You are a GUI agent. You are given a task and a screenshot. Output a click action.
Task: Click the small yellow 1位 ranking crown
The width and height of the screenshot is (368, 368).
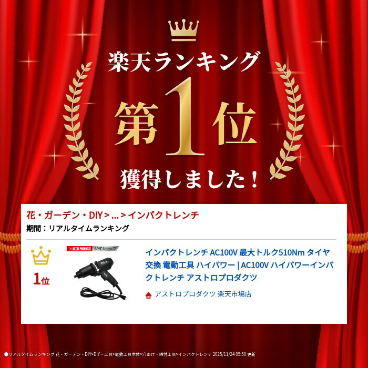pyautogui.click(x=41, y=255)
